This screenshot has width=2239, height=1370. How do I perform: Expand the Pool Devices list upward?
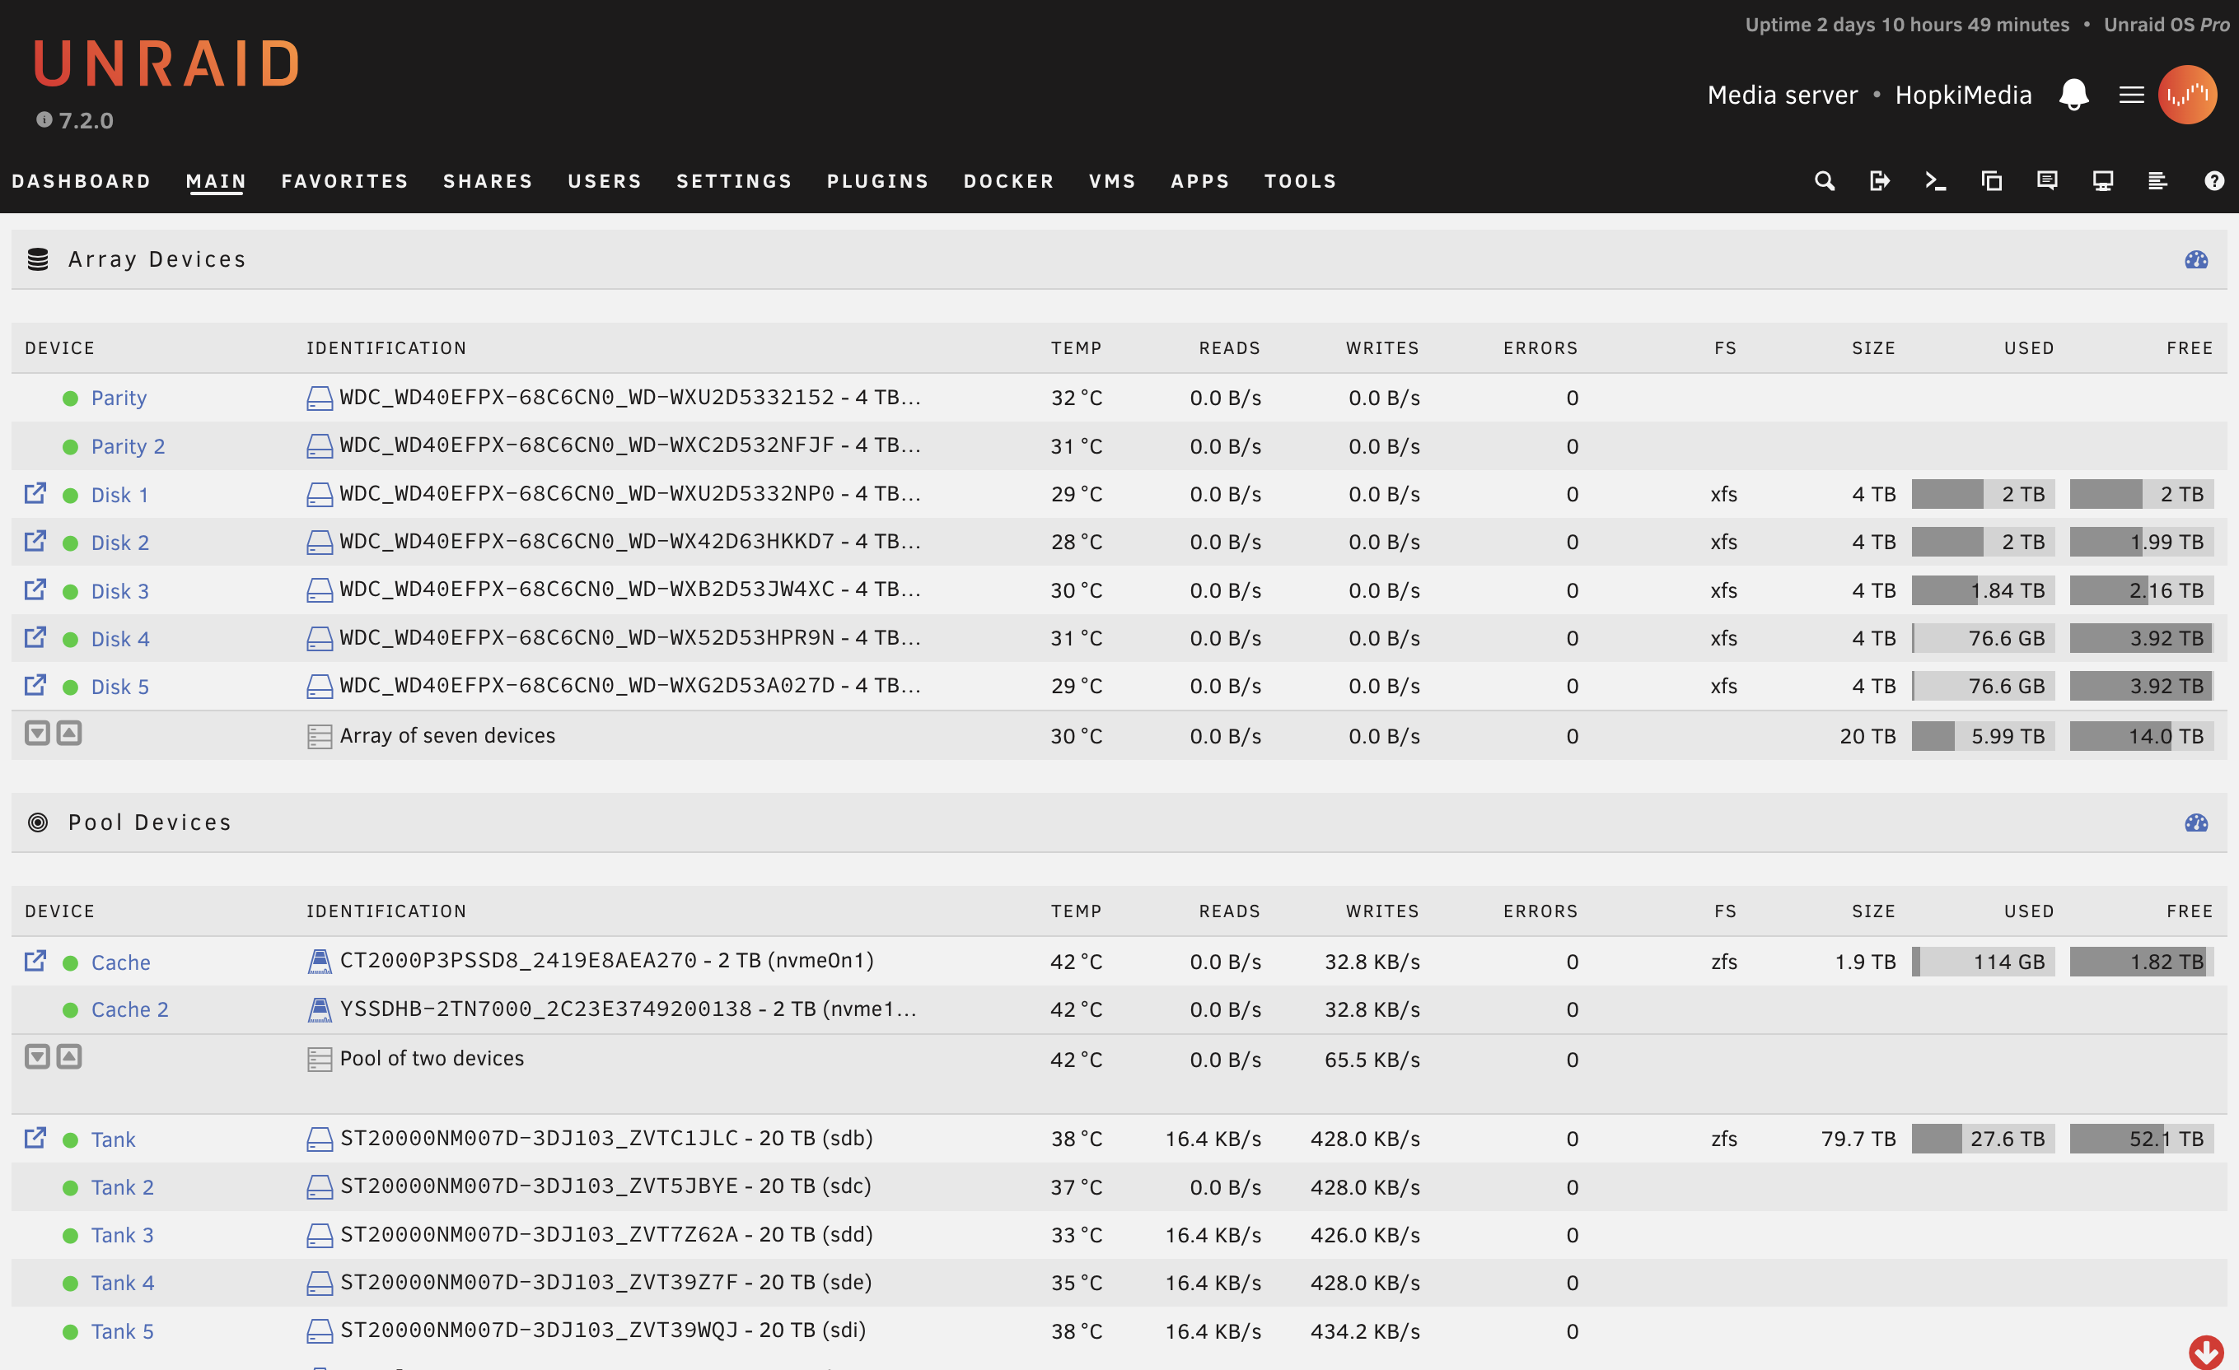pyautogui.click(x=68, y=1055)
